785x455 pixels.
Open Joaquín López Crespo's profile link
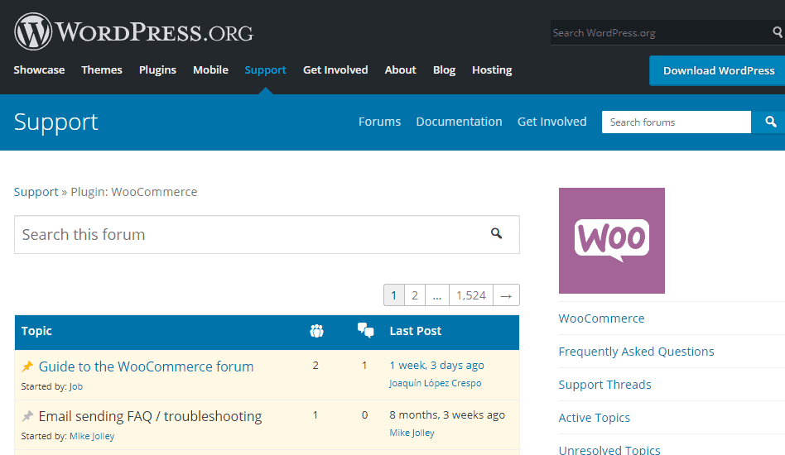click(436, 383)
